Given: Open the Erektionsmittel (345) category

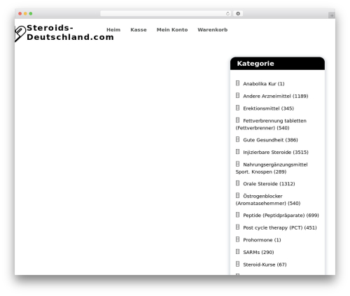Looking at the screenshot, I should (x=268, y=108).
